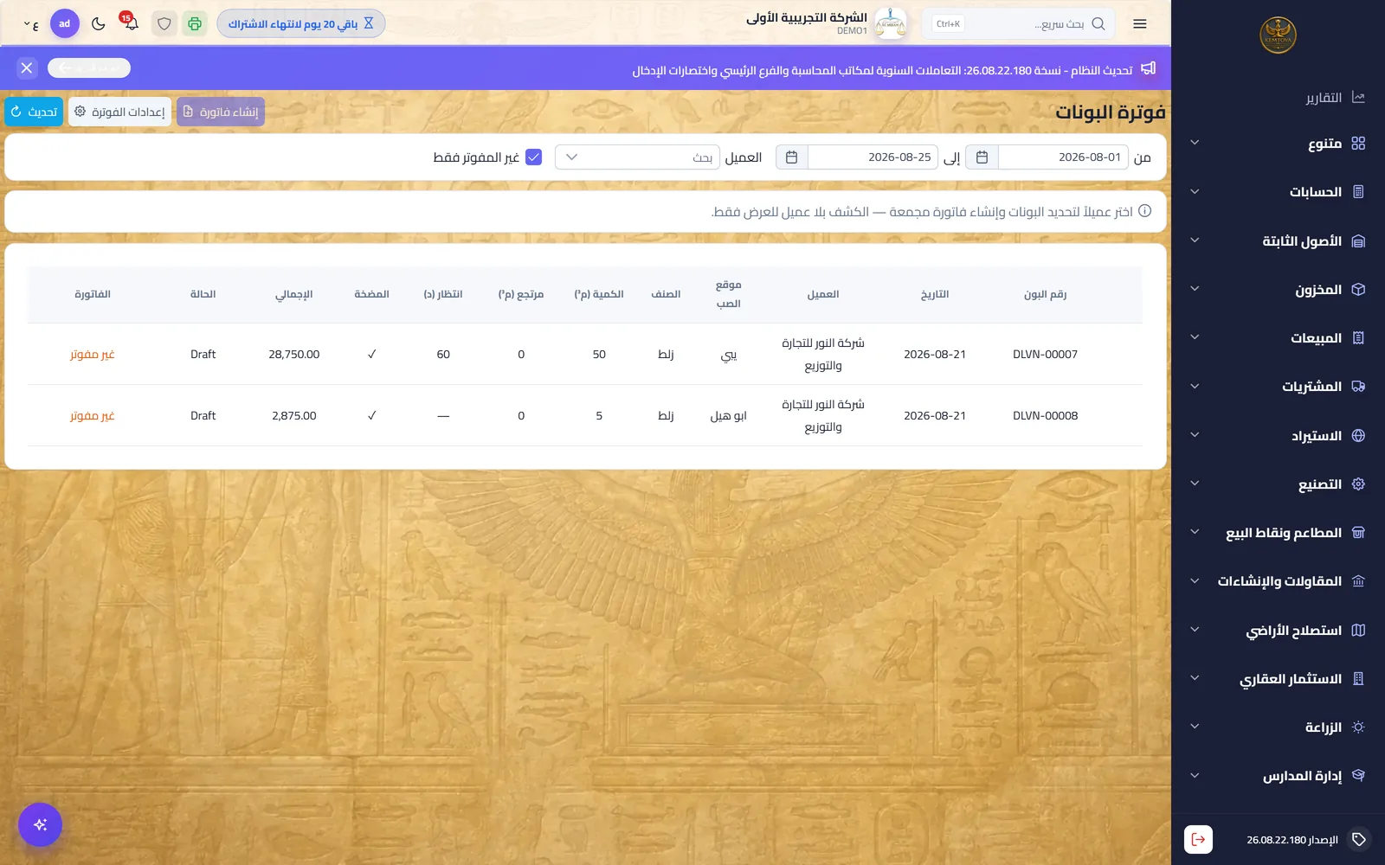Image resolution: width=1385 pixels, height=865 pixels.
Task: Click the المشتريات truck icon
Action: pyautogui.click(x=1358, y=387)
